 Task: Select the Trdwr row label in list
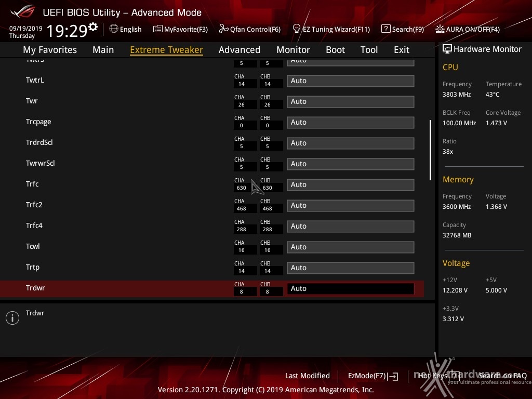pos(35,288)
